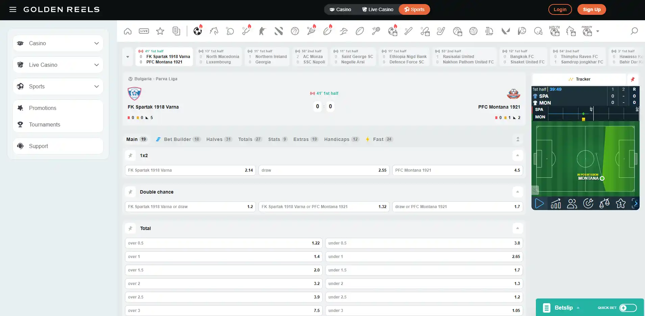Toggle the Quick Bet switch
Image resolution: width=645 pixels, height=316 pixels.
point(628,308)
